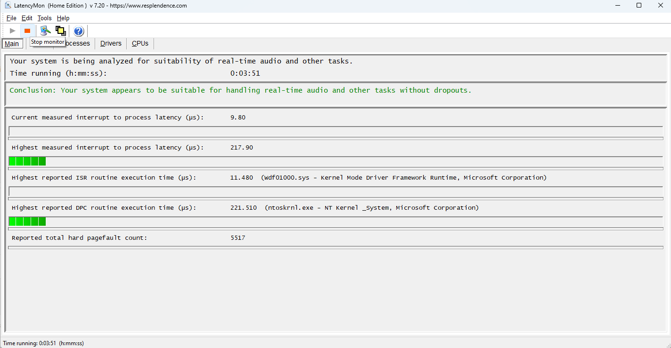Click the 'Your system is being analyzed' message
Viewport: 671px width, 348px height.
click(181, 61)
